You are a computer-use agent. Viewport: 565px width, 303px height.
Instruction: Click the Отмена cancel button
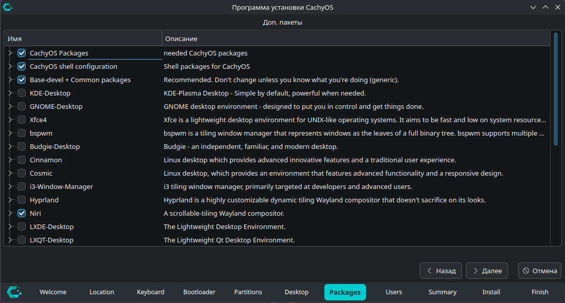540,271
